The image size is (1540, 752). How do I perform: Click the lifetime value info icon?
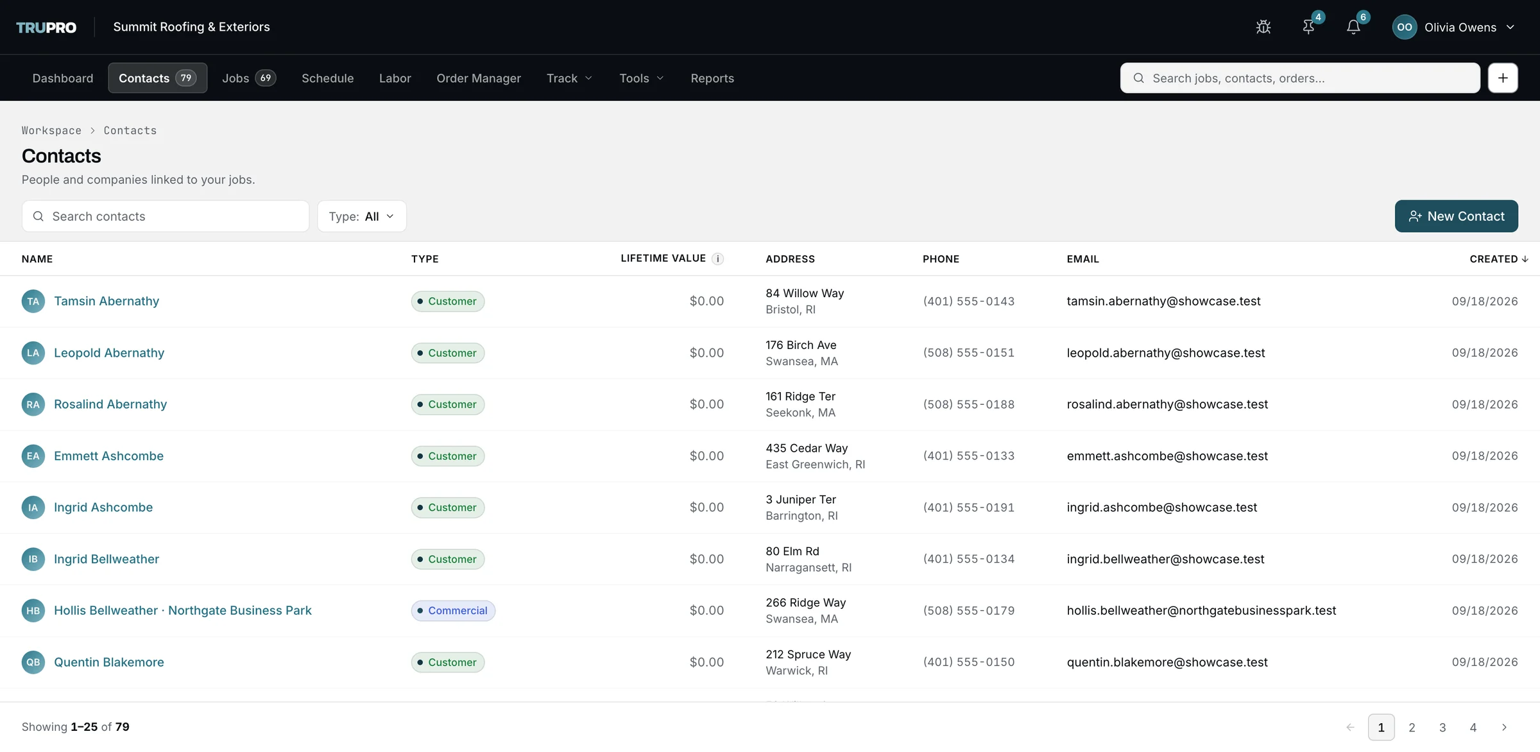pyautogui.click(x=718, y=259)
